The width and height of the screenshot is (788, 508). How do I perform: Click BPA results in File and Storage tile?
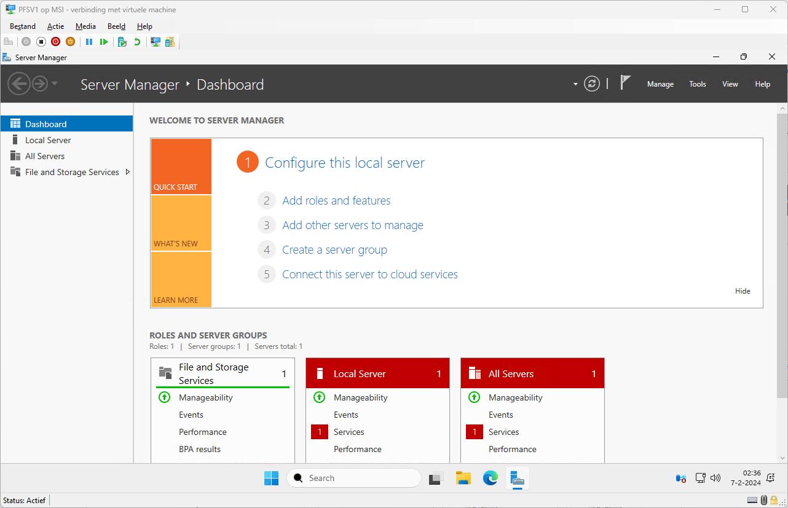click(200, 449)
